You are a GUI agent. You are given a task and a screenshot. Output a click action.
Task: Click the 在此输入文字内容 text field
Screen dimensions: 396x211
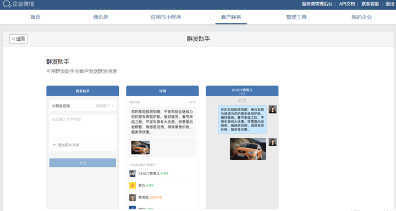tap(82, 126)
